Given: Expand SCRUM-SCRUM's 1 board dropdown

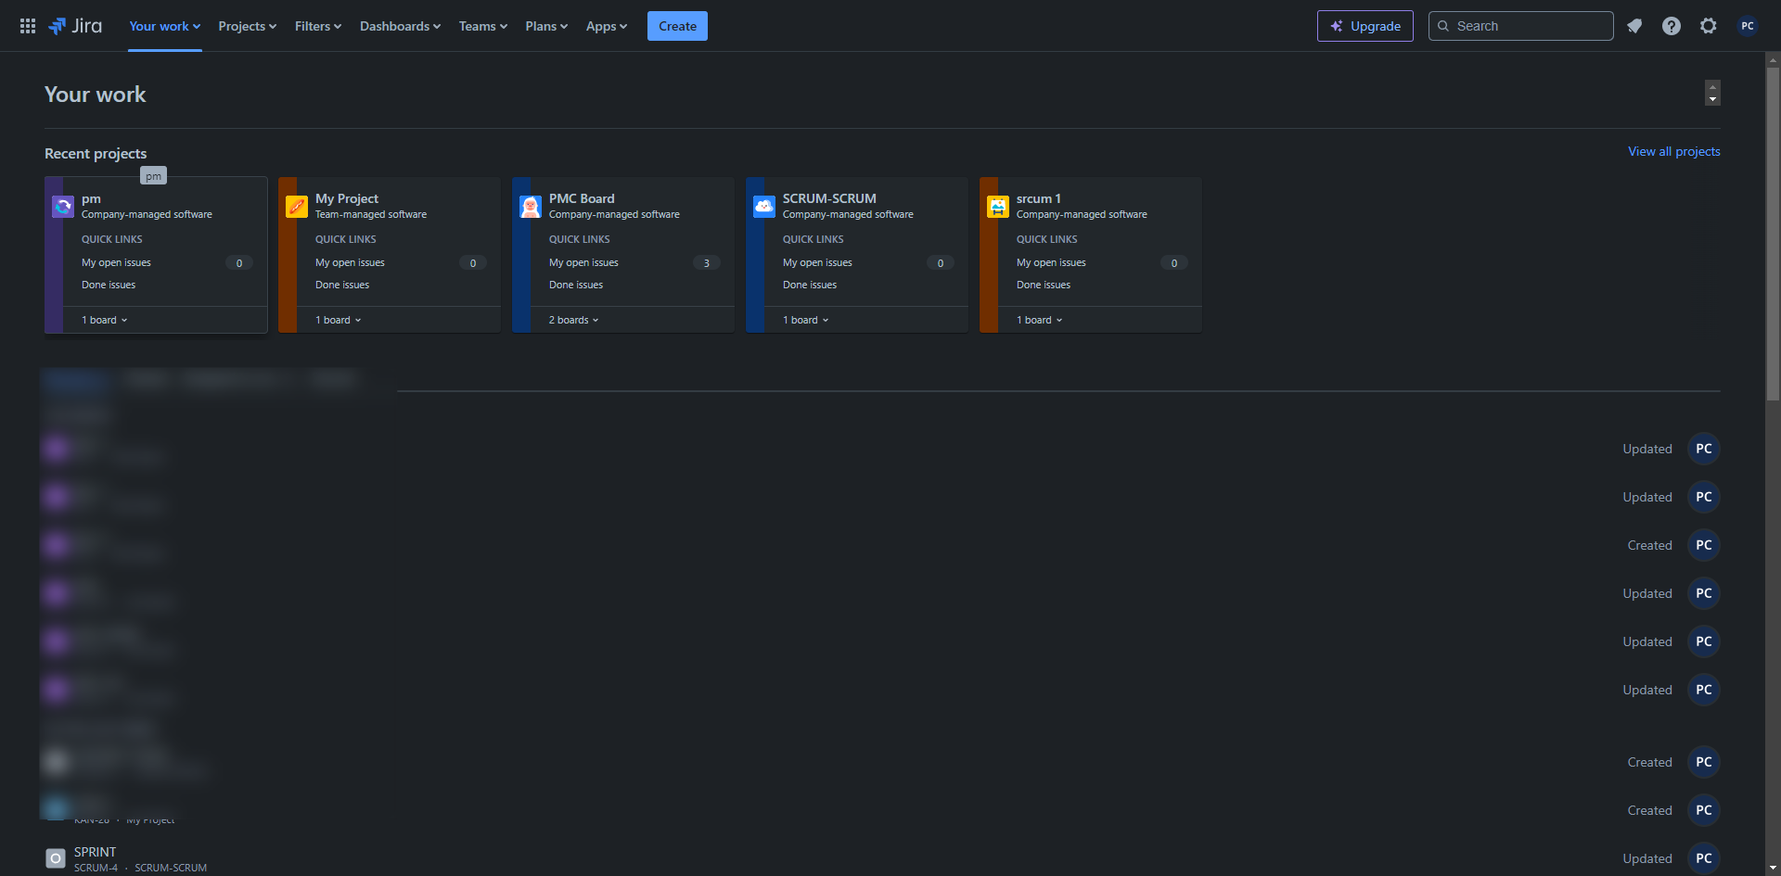Looking at the screenshot, I should tap(806, 320).
